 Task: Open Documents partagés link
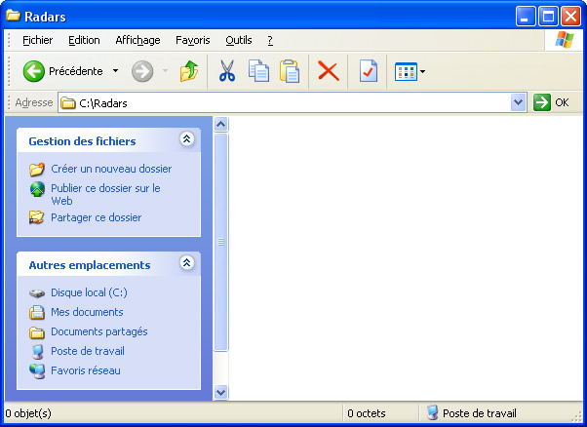pos(99,331)
